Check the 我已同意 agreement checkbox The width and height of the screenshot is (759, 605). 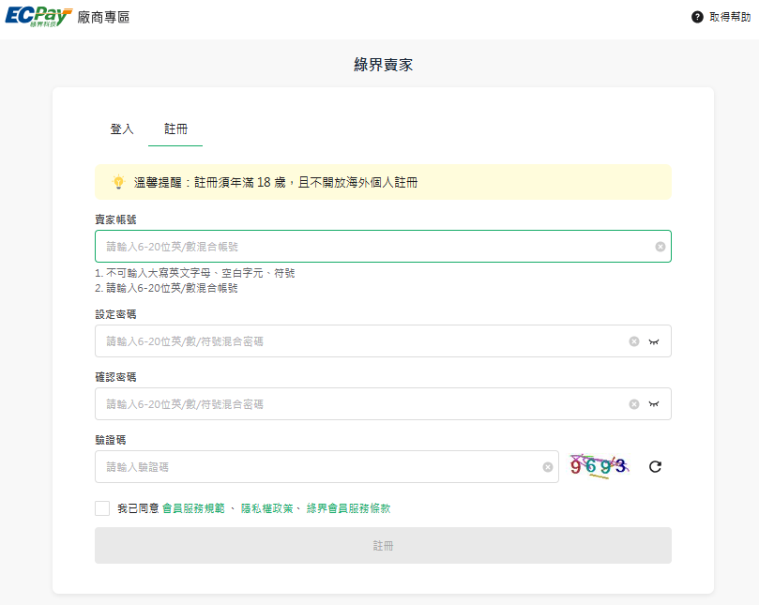click(x=102, y=508)
